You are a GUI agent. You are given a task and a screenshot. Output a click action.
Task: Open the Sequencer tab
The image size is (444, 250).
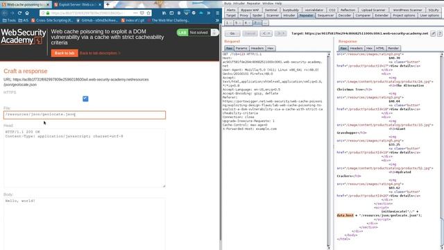(x=325, y=15)
